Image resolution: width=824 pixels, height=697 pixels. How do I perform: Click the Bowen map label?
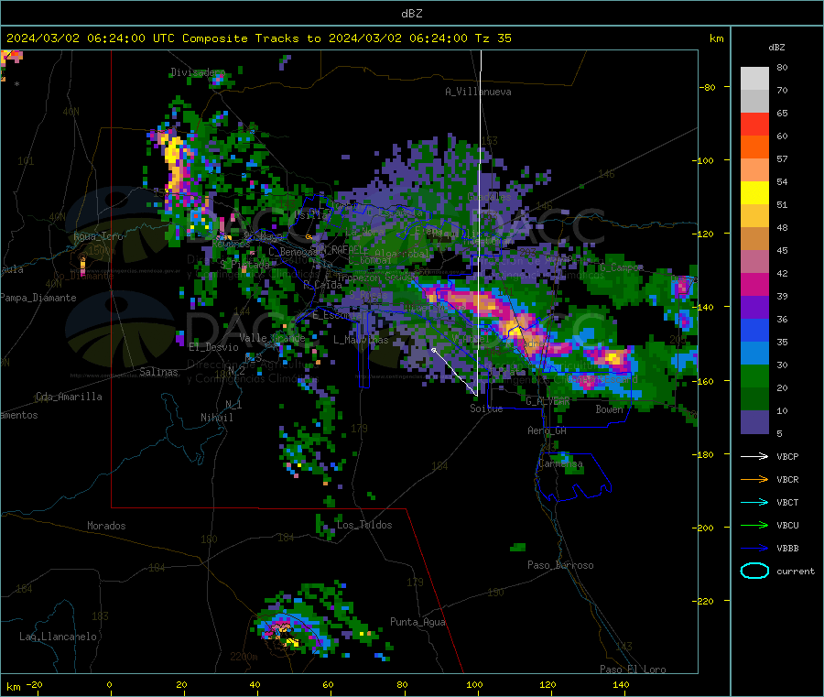[609, 408]
